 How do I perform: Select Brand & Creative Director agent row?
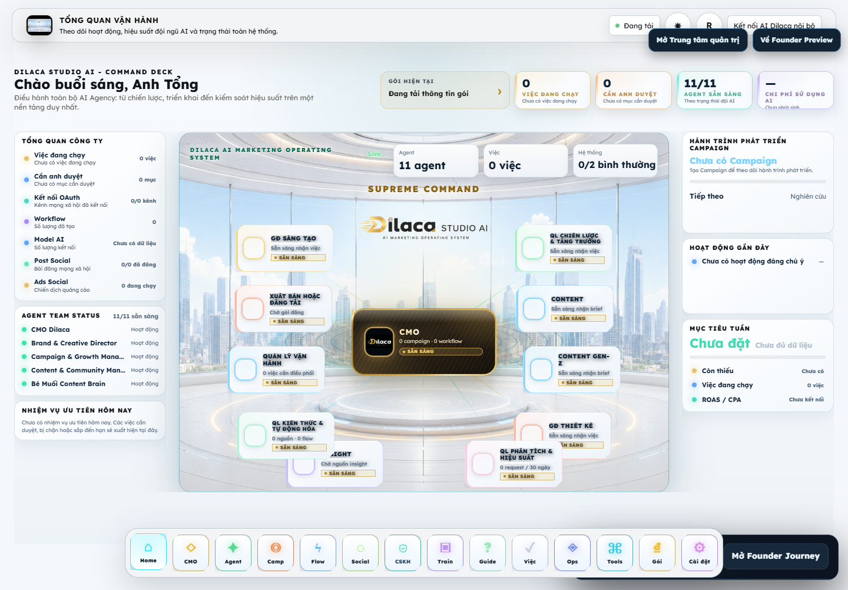tap(90, 343)
